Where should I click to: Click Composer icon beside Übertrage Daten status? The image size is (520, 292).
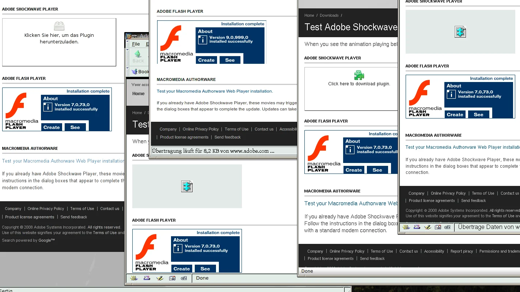(x=428, y=227)
